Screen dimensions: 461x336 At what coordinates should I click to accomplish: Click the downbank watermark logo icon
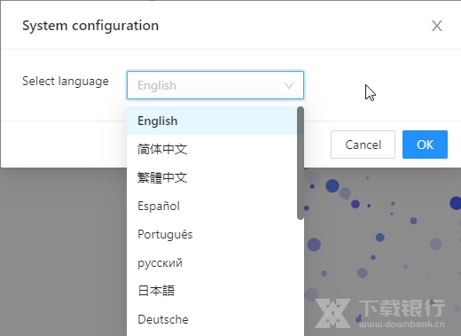(x=332, y=313)
